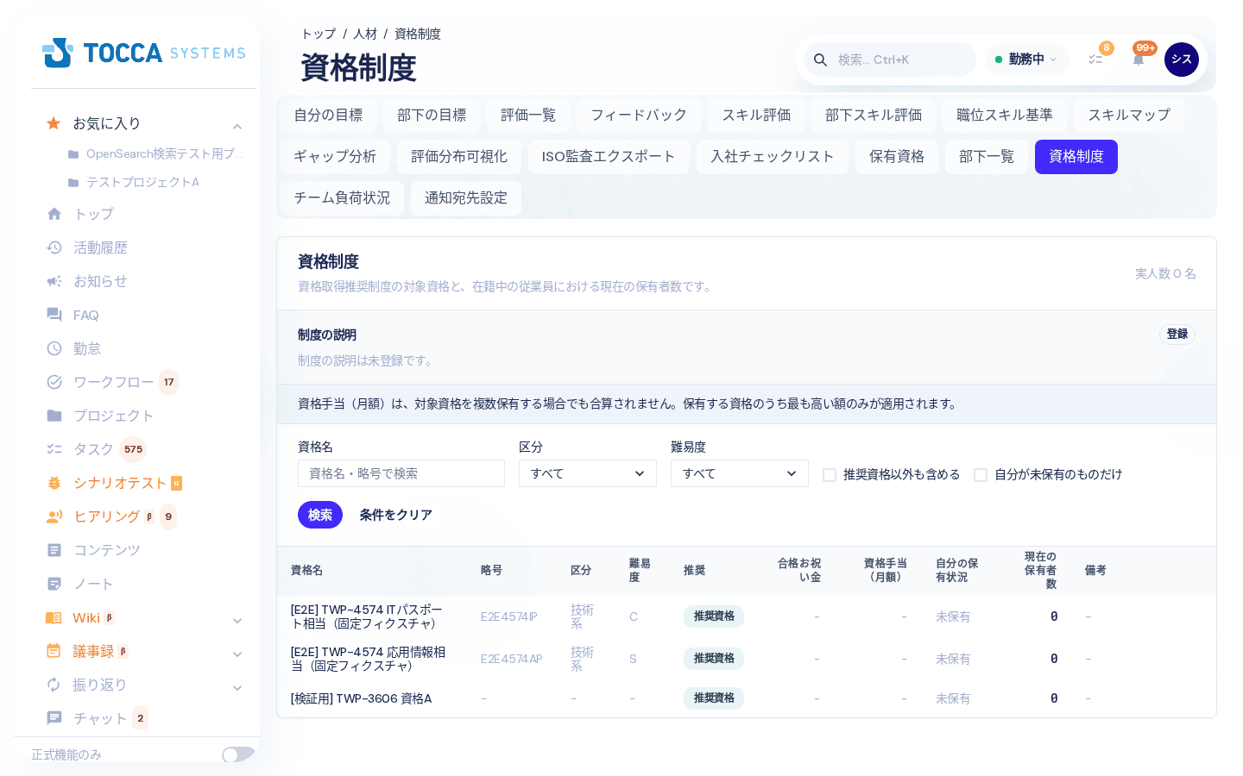Click the search magnifier icon in header
Viewport: 1243px width, 776px height.
point(820,59)
